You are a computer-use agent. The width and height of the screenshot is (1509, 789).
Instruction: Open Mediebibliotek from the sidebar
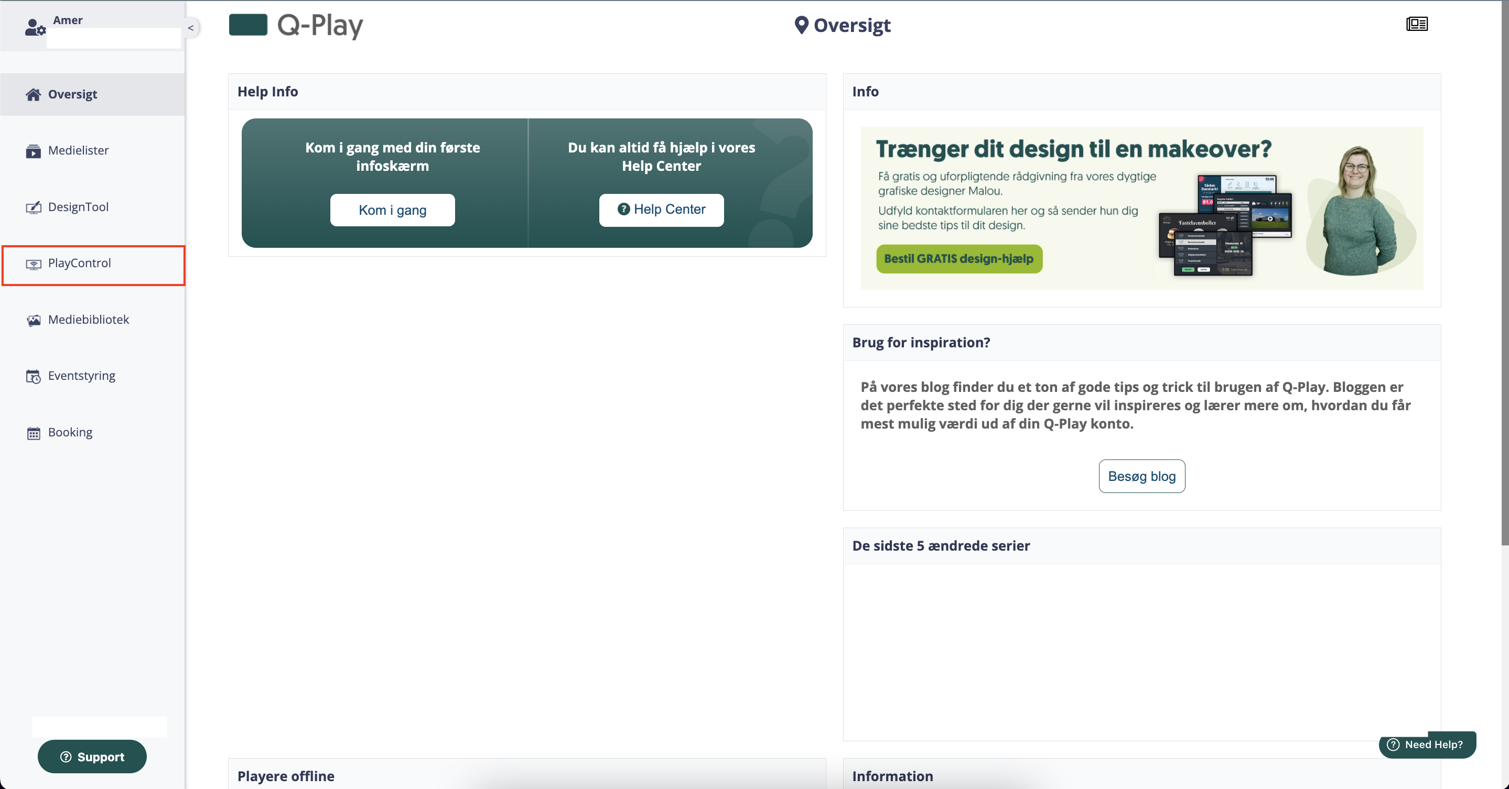coord(93,320)
